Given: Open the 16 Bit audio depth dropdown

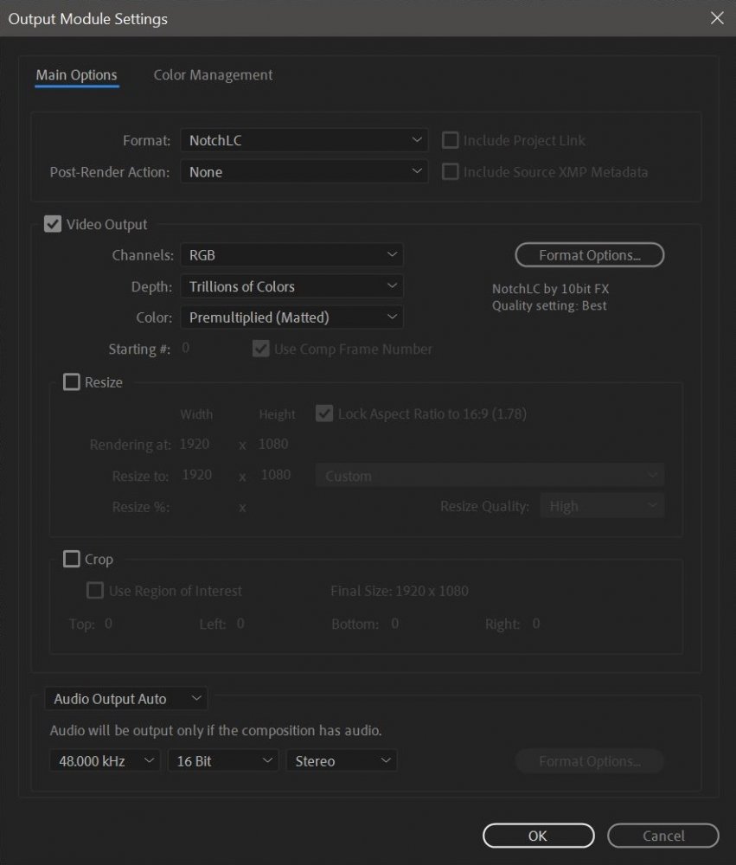Looking at the screenshot, I should (223, 761).
